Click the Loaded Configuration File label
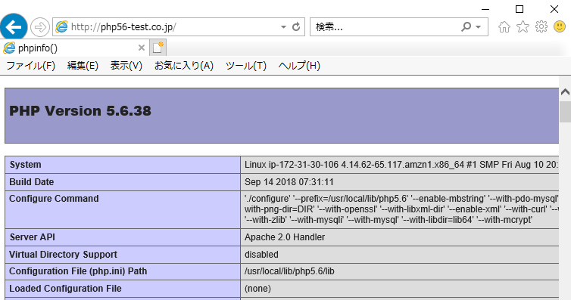Screen dimensions: 571x300 coord(66,289)
